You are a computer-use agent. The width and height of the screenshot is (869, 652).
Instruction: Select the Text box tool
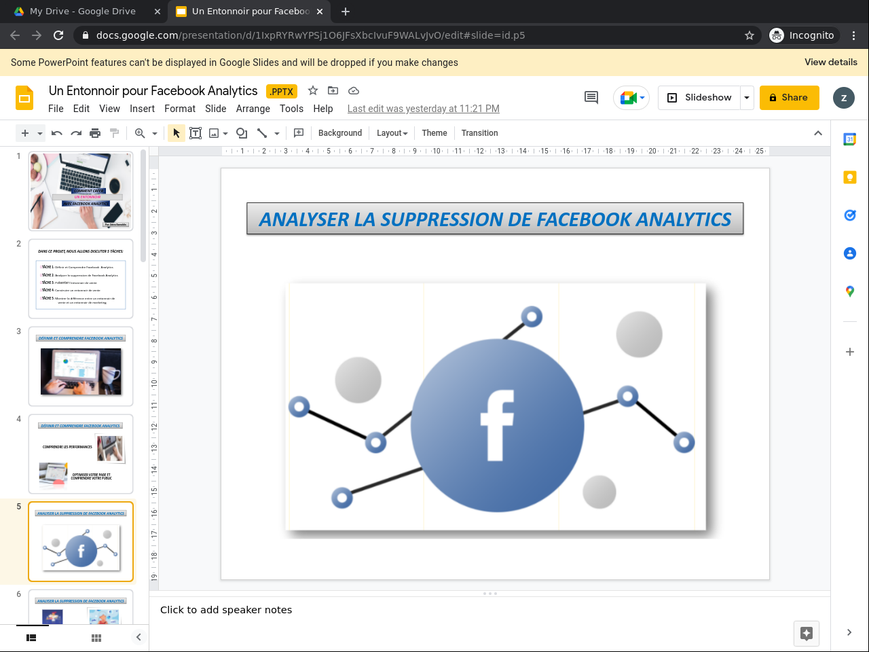click(196, 133)
